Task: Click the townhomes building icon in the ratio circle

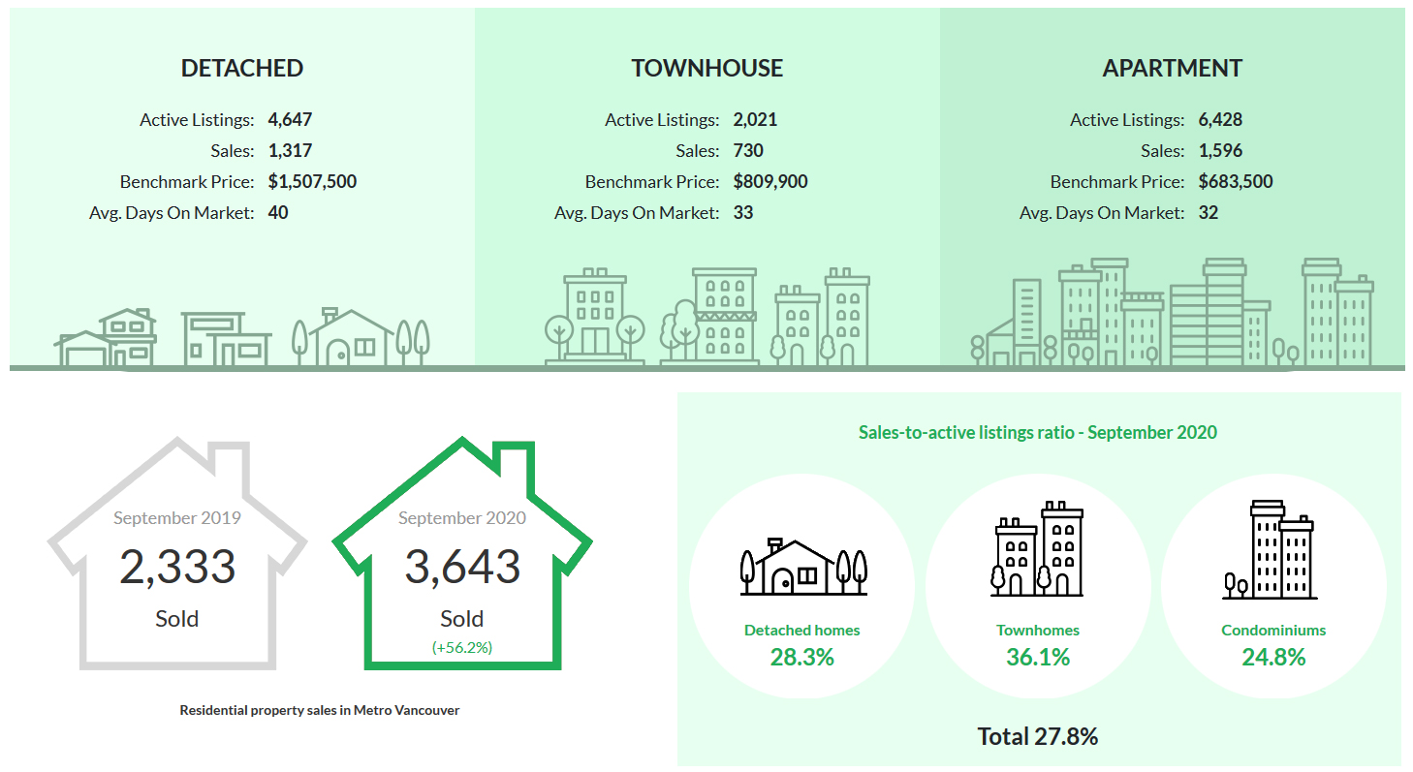Action: click(1038, 548)
